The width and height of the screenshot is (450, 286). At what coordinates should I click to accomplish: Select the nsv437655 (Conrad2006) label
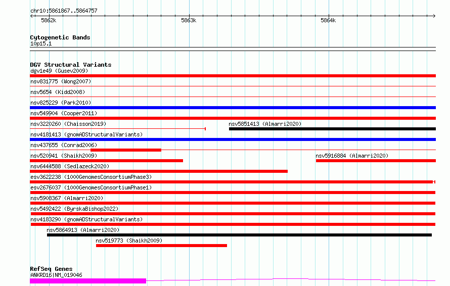click(x=64, y=145)
